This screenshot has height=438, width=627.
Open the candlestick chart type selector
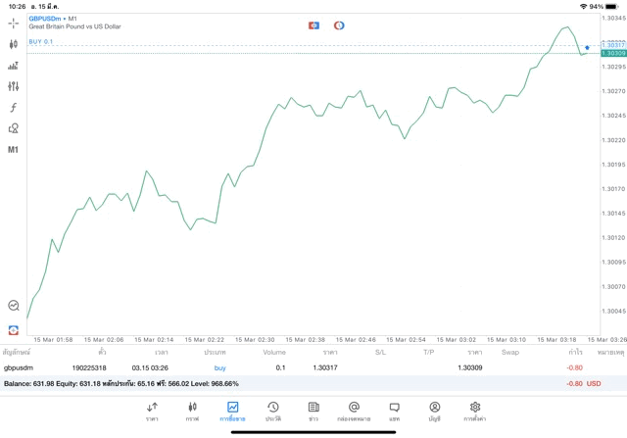[13, 44]
